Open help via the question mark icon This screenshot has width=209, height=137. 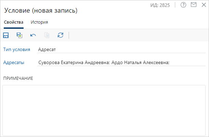point(183,5)
